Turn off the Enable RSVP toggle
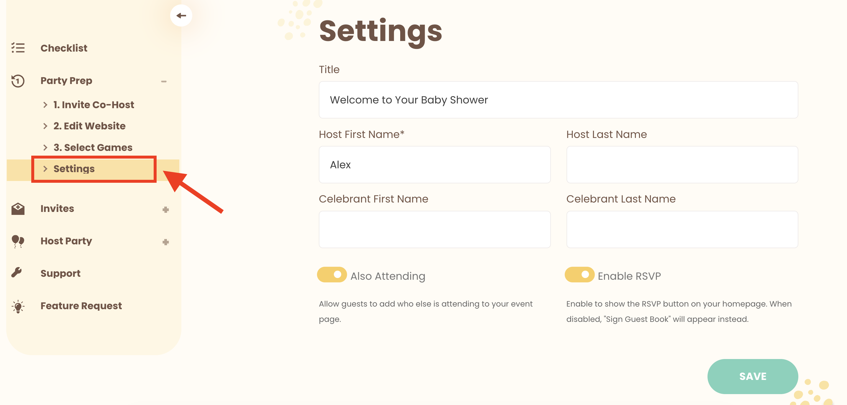Image resolution: width=847 pixels, height=405 pixels. 579,275
